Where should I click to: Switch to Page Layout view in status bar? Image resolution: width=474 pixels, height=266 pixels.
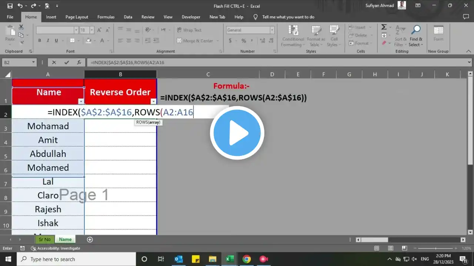(391, 248)
